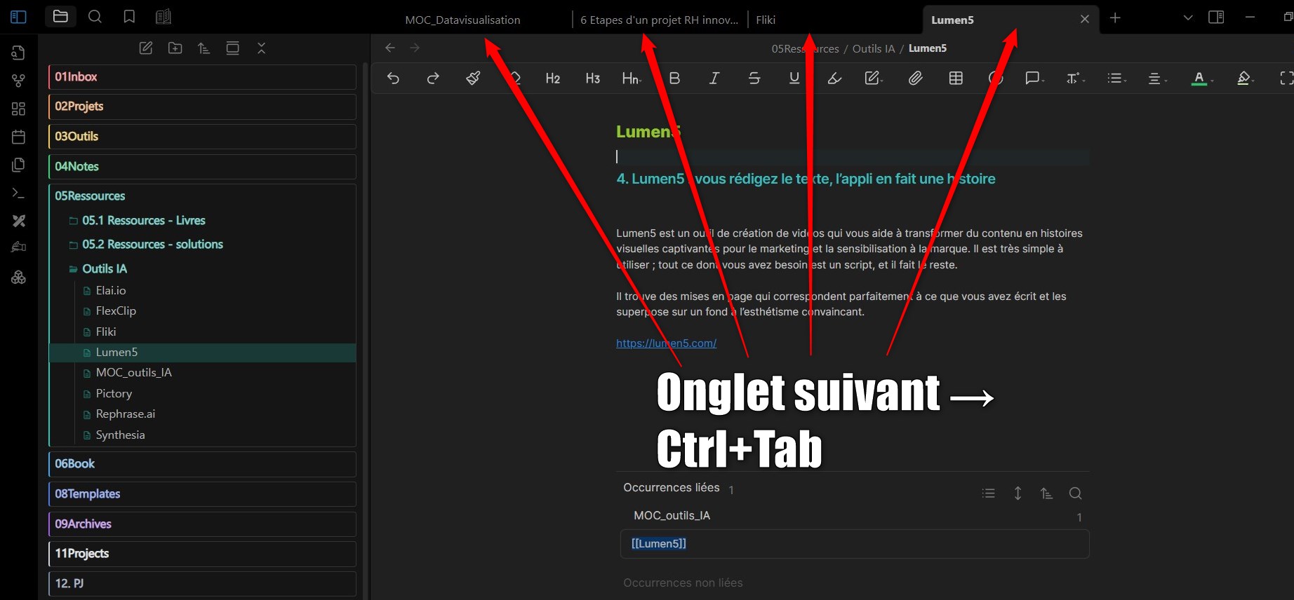This screenshot has width=1294, height=600.
Task: Create a new note in explorer
Action: [x=146, y=48]
